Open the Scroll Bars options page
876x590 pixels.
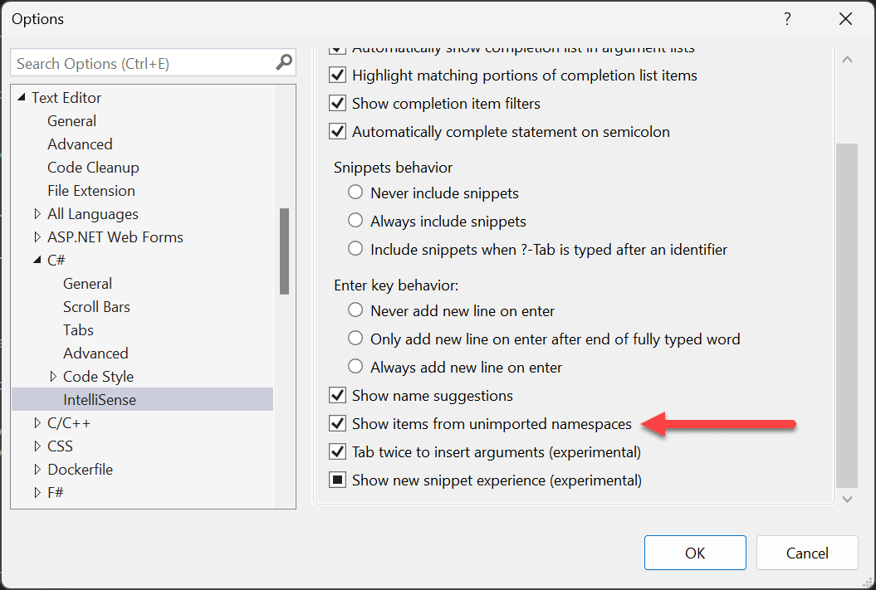click(96, 307)
